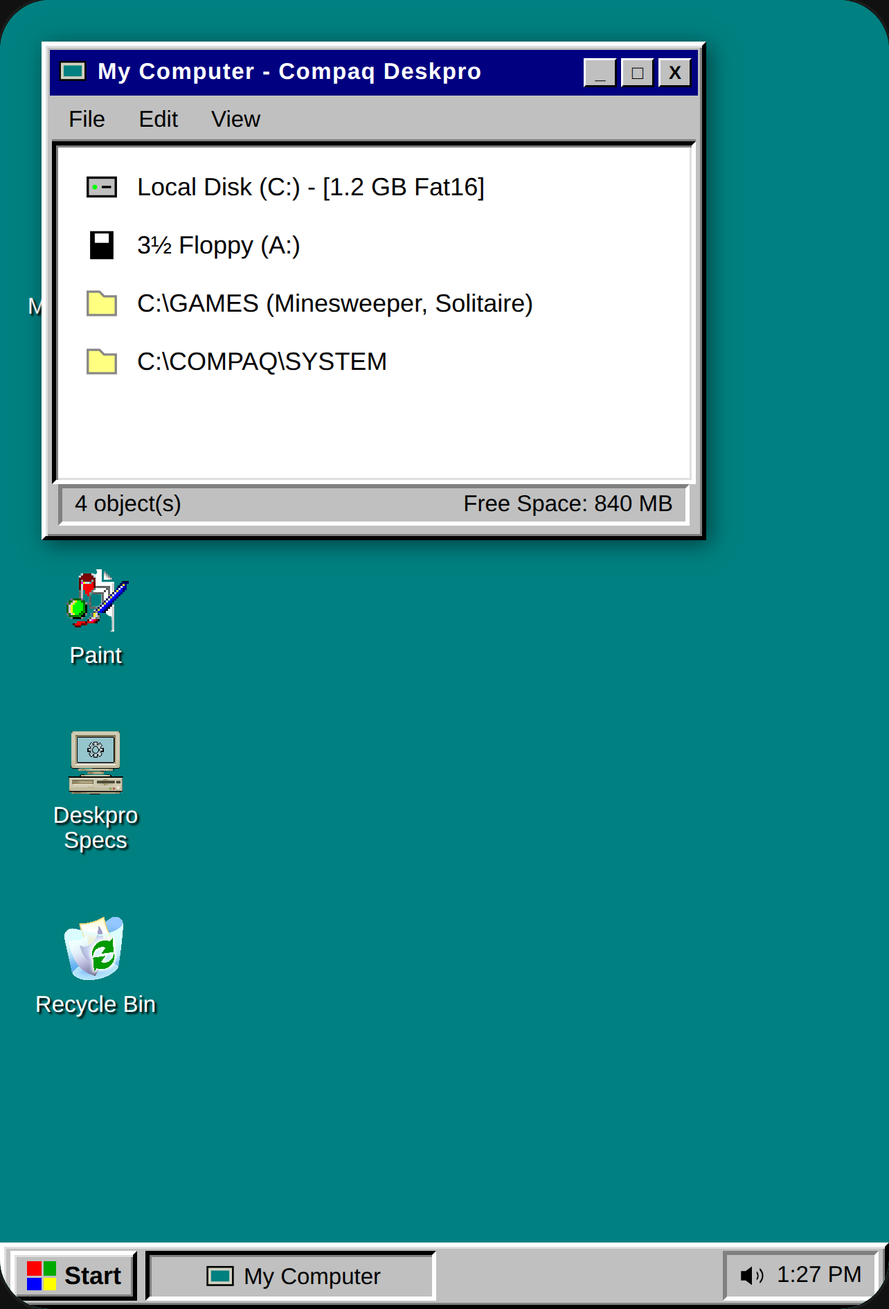Image resolution: width=889 pixels, height=1309 pixels.
Task: Open the Deskpro Specs desktop icon
Action: (96, 762)
